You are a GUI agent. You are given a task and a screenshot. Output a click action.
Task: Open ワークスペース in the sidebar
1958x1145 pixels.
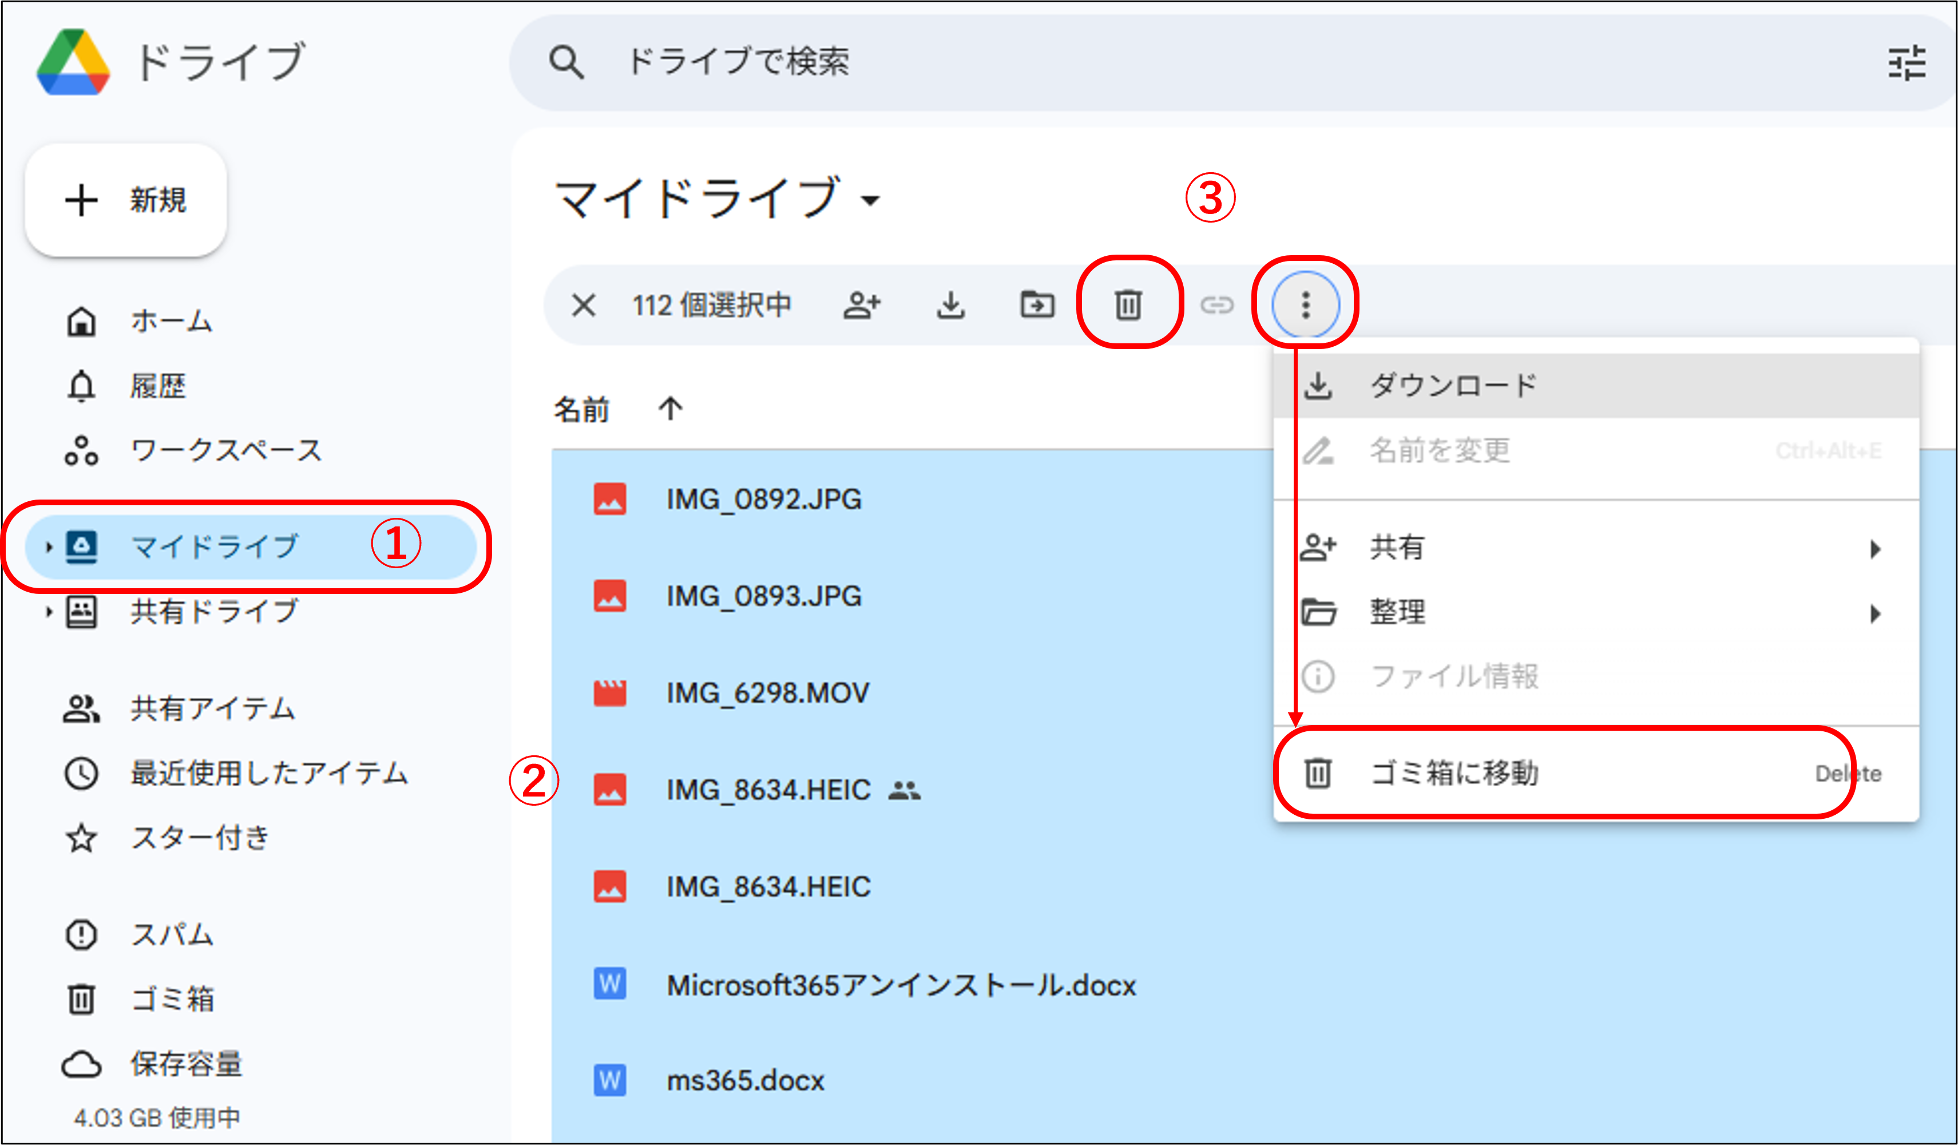point(194,450)
